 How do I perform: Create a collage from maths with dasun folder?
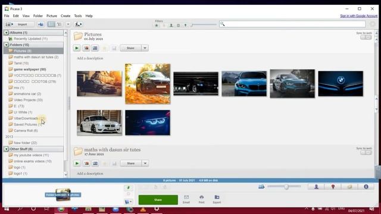(x=86, y=163)
